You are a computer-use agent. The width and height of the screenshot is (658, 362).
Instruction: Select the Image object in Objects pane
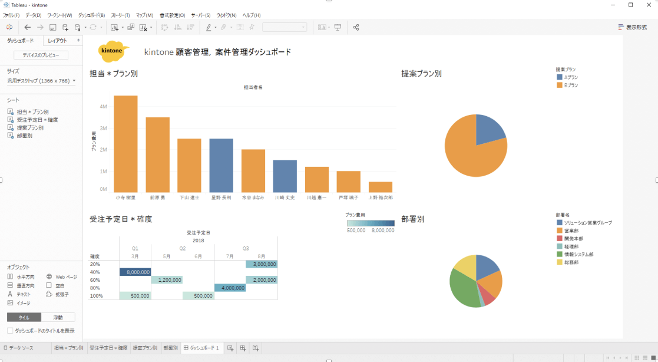tap(19, 303)
